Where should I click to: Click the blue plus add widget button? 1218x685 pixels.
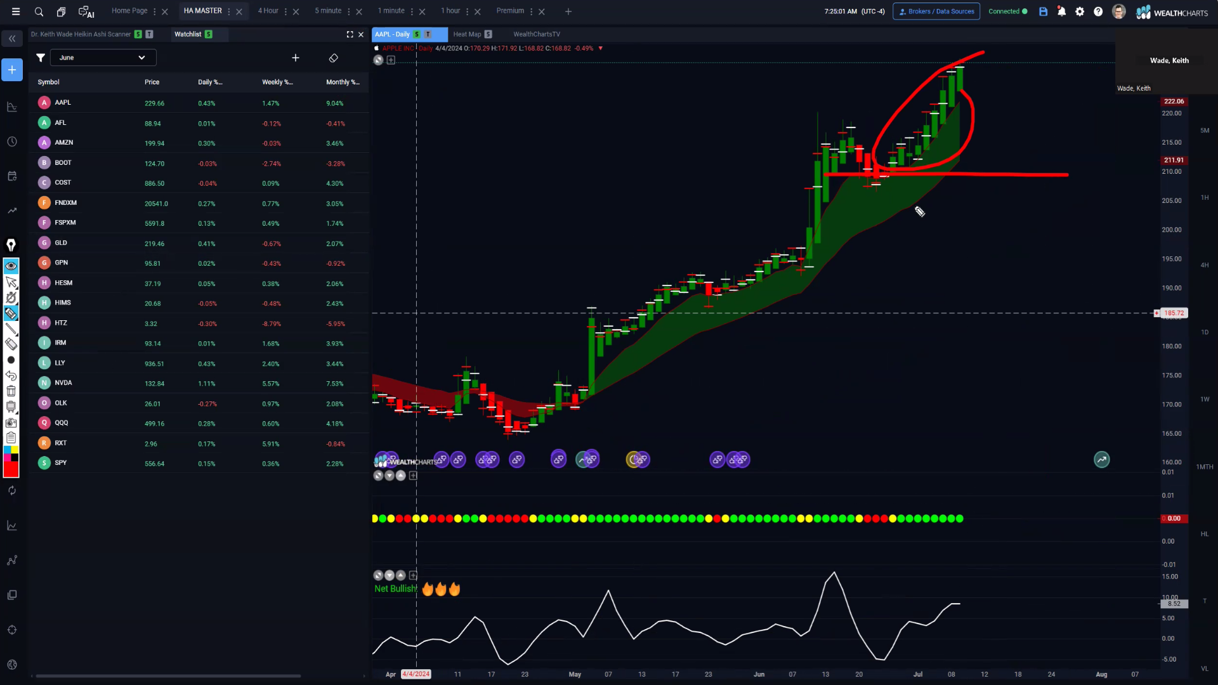point(12,70)
